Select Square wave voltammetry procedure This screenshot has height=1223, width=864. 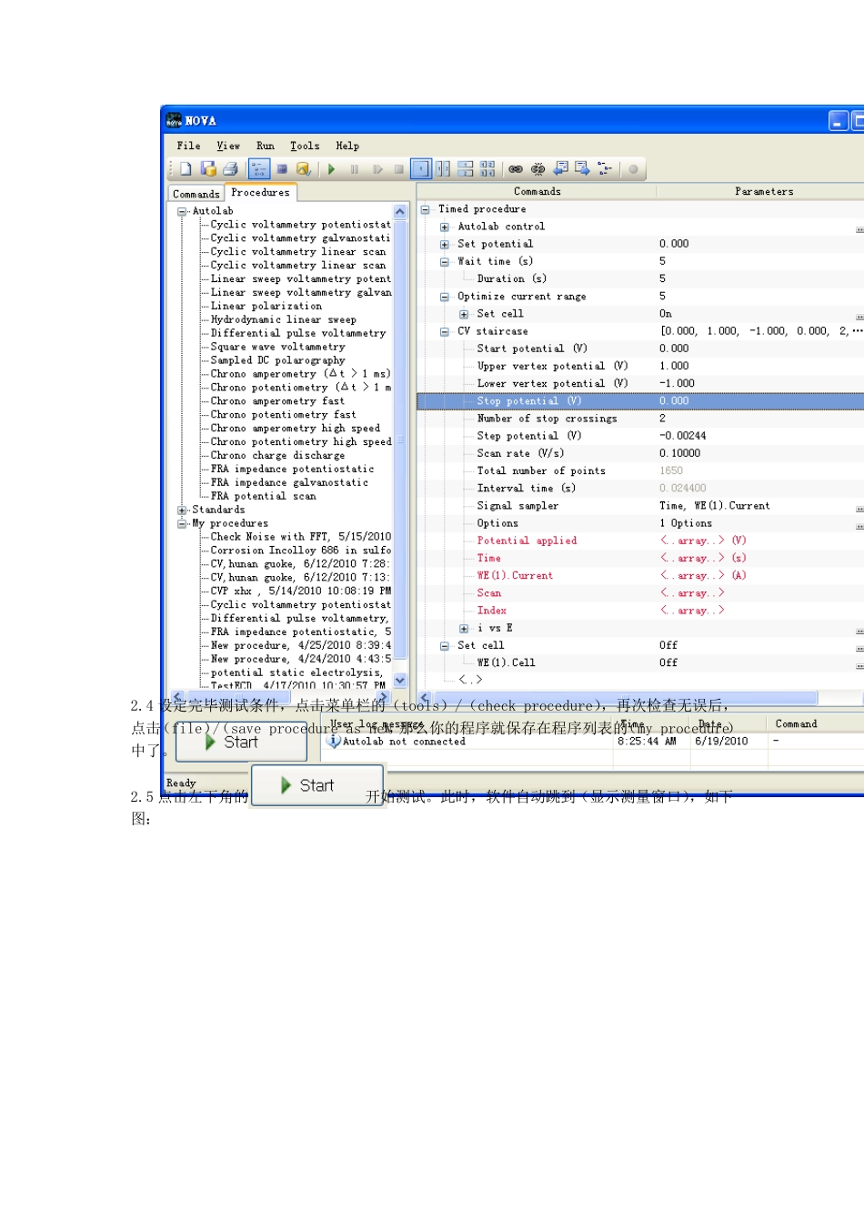click(277, 347)
